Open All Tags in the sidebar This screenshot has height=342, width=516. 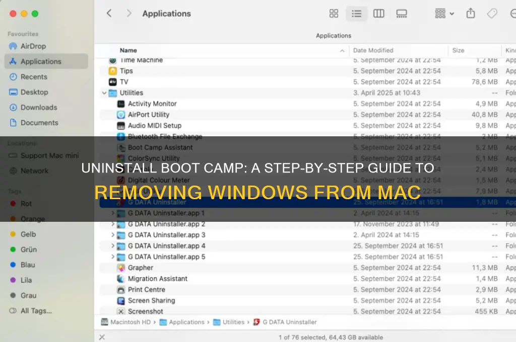pos(30,311)
